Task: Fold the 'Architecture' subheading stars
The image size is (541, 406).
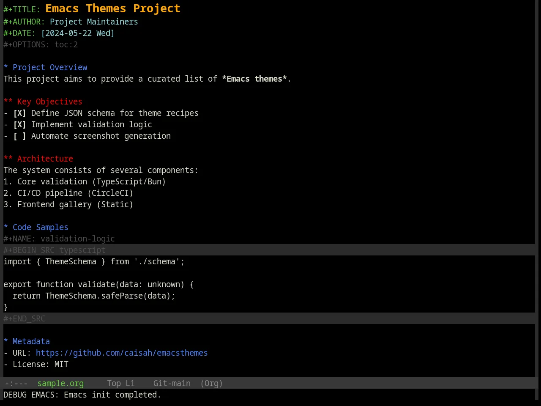Action: point(8,159)
